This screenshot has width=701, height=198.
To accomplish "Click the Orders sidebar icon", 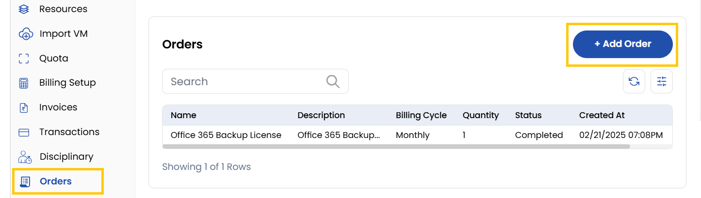I will [x=24, y=182].
